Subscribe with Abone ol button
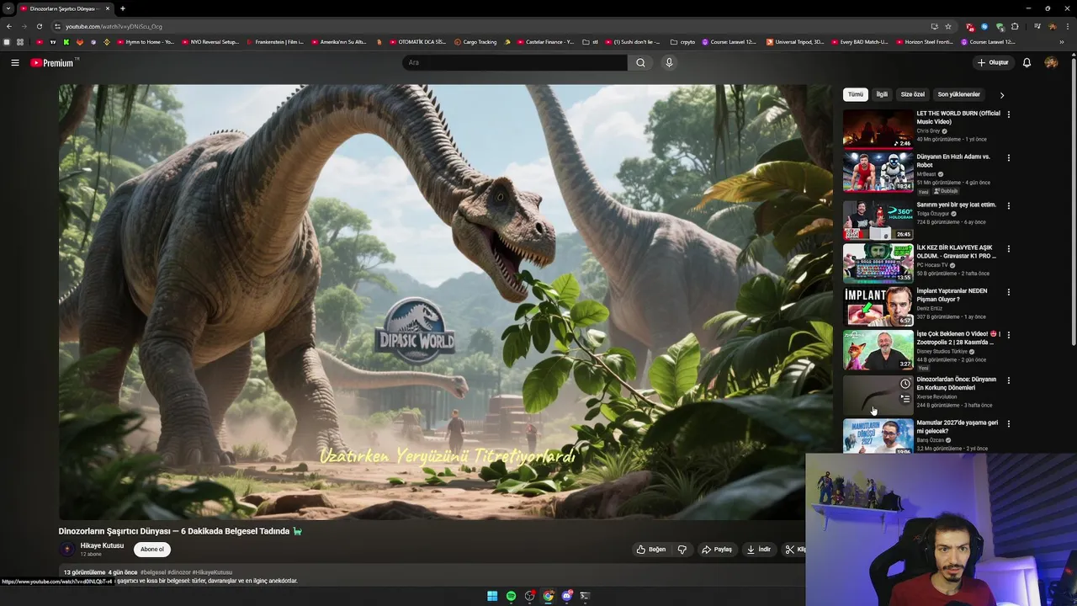 click(152, 550)
